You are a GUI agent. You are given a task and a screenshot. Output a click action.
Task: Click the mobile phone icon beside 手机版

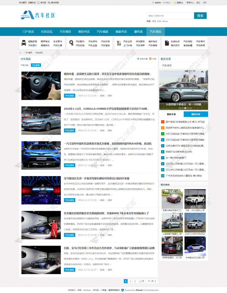pos(38,2)
